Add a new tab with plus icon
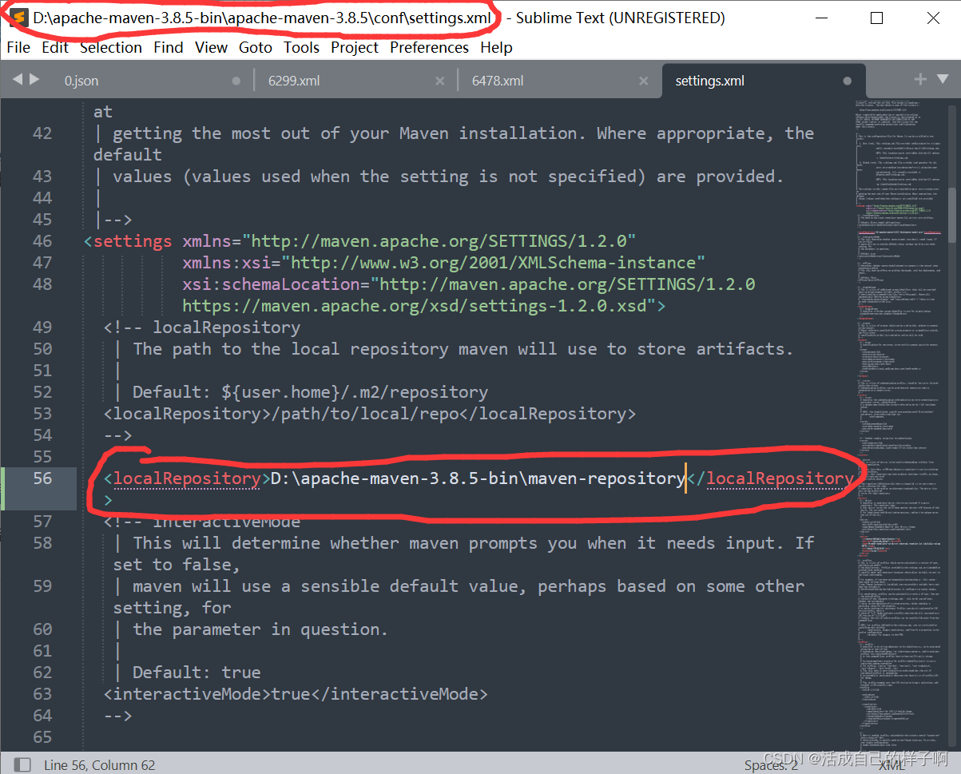This screenshot has height=774, width=961. click(920, 78)
